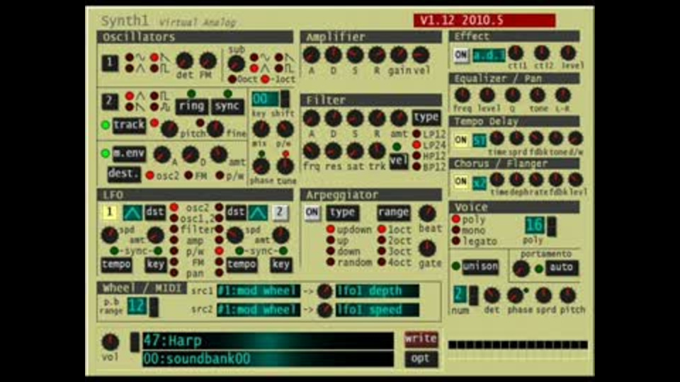Image resolution: width=680 pixels, height=382 pixels.
Task: Click the Filter frq cutoff knob
Action: pyautogui.click(x=312, y=151)
